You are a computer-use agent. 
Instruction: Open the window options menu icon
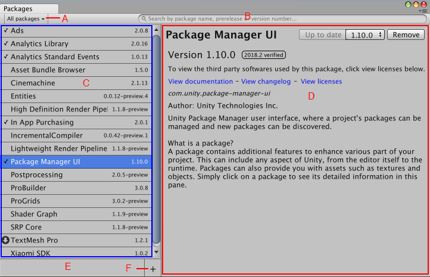424,11
